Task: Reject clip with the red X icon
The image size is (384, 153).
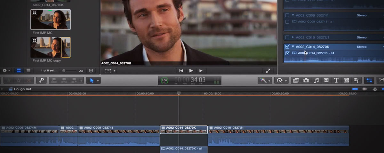Action: coord(29,80)
